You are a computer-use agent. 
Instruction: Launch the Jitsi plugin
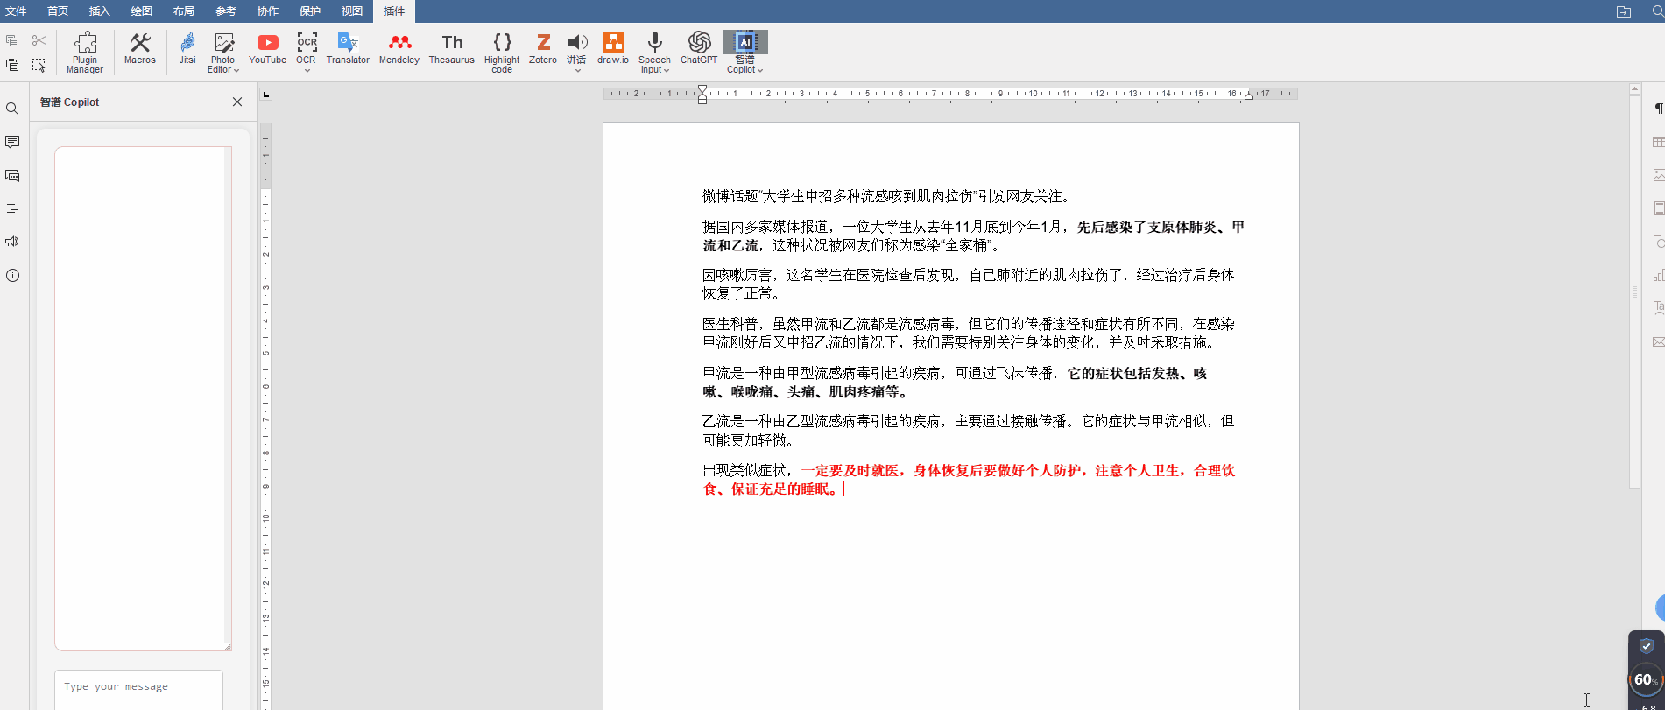187,48
